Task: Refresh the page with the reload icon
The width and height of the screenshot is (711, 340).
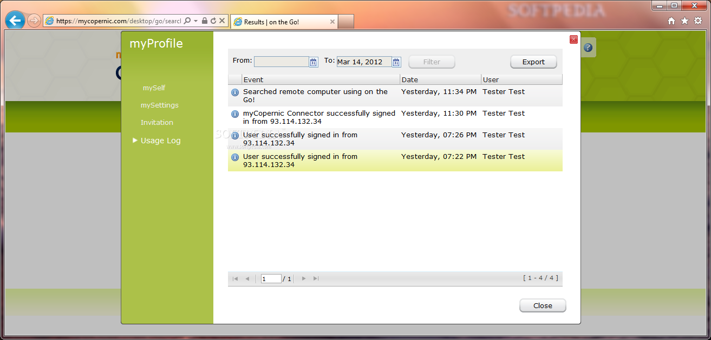Action: 213,21
